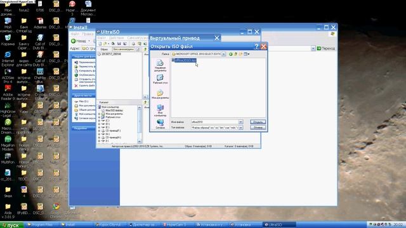Viewport: 406px width, 228px height.
Task: Click the file name input field
Action: [214, 122]
